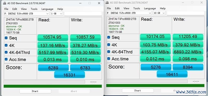Click the green progress bar in the left window
The image size is (208, 96).
53,86
